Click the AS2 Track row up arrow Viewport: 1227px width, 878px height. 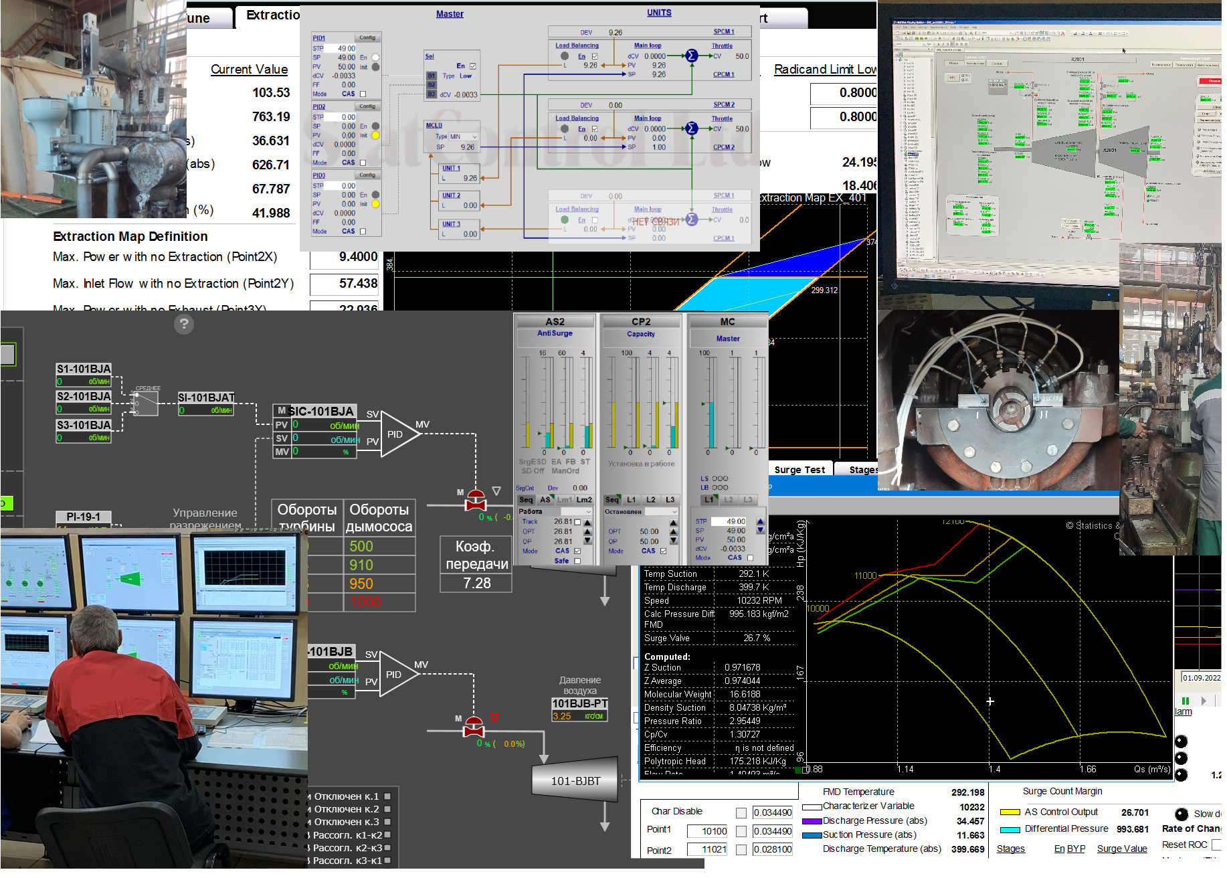tap(587, 522)
